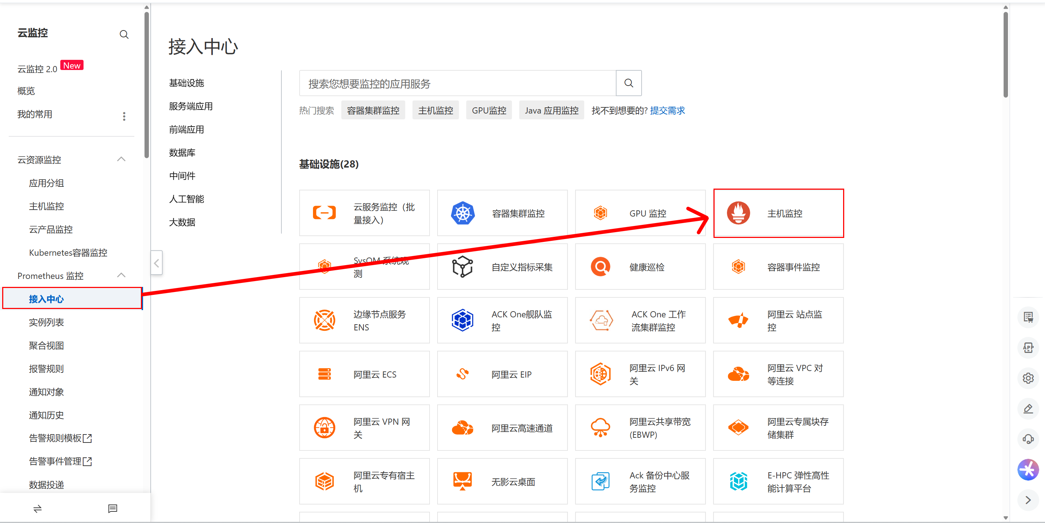The image size is (1045, 523).
Task: Click the 阿里云 站点监控 icon
Action: (x=738, y=321)
